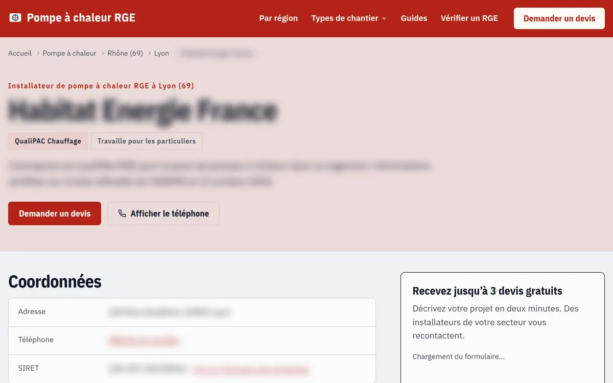Click the red Demander un devis button
Image resolution: width=613 pixels, height=383 pixels.
click(x=55, y=213)
